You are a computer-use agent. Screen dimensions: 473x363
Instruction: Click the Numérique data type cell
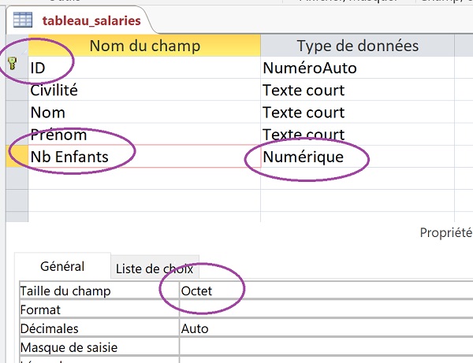click(x=357, y=157)
